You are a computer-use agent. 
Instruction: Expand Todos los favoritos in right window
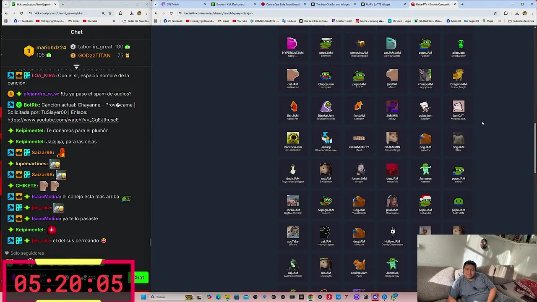click(x=521, y=21)
